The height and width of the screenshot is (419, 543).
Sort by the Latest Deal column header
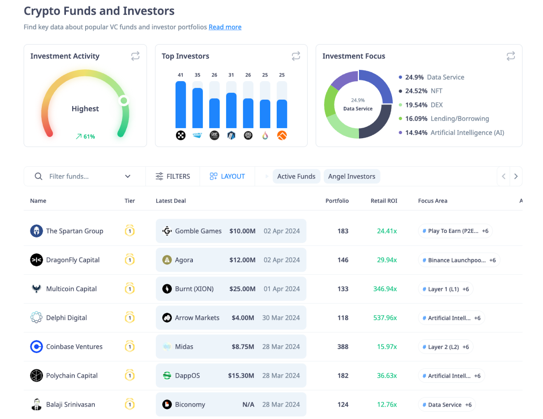[171, 201]
